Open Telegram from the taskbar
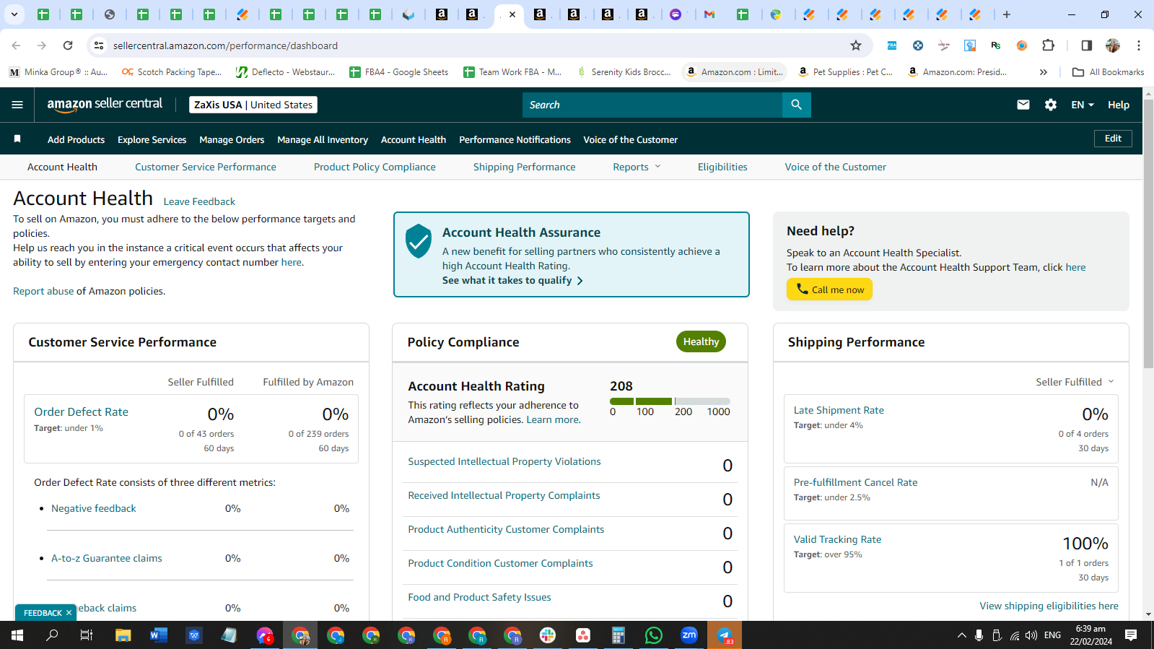Viewport: 1154px width, 649px height. pyautogui.click(x=725, y=635)
